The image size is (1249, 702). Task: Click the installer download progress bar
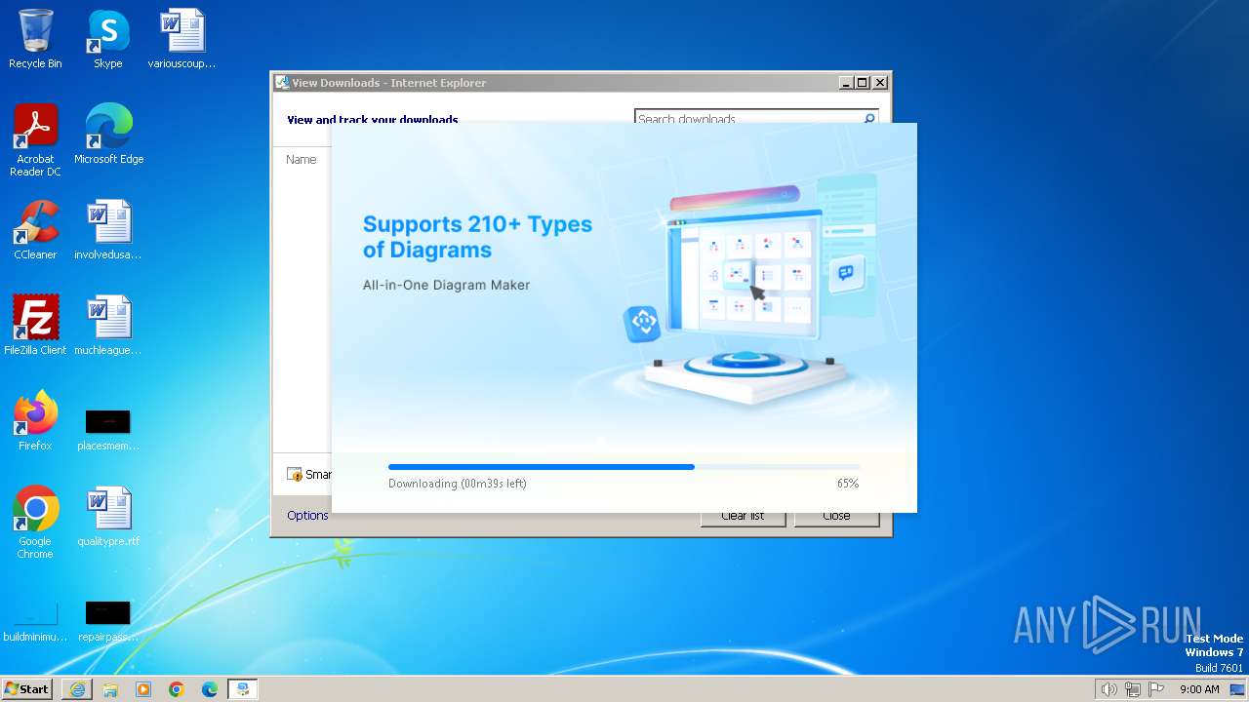click(x=624, y=467)
